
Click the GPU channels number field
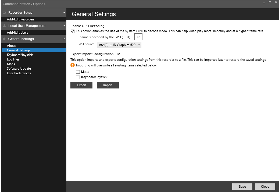click(138, 37)
